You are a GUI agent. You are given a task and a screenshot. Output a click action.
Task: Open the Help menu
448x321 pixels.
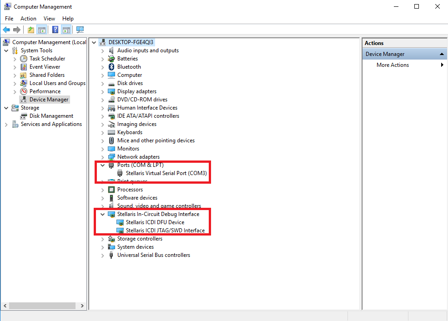coord(68,19)
